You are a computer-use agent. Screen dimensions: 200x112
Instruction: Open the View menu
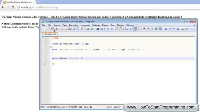[x=65, y=25]
